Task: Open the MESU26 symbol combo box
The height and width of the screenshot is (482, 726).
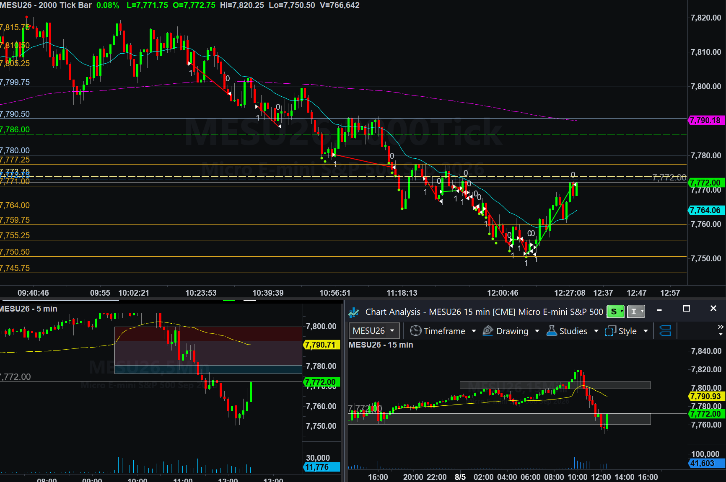Action: tap(374, 331)
